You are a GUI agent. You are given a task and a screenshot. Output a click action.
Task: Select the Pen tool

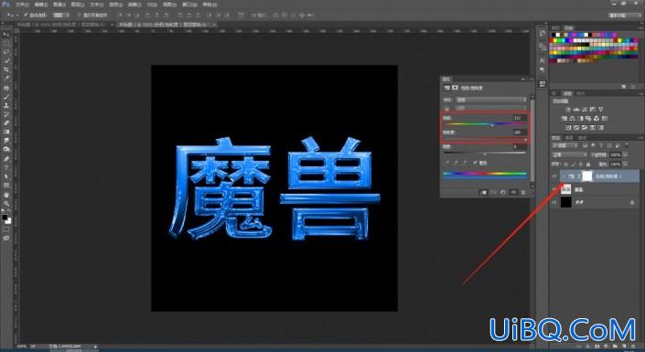tap(5, 159)
